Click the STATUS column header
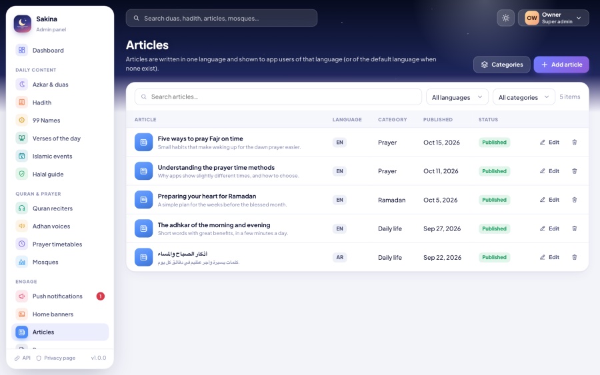This screenshot has width=600, height=375. [x=488, y=120]
